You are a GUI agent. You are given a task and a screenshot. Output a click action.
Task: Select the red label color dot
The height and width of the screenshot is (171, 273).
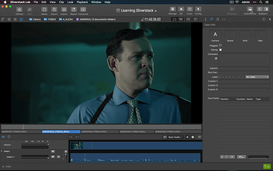[x=223, y=77]
